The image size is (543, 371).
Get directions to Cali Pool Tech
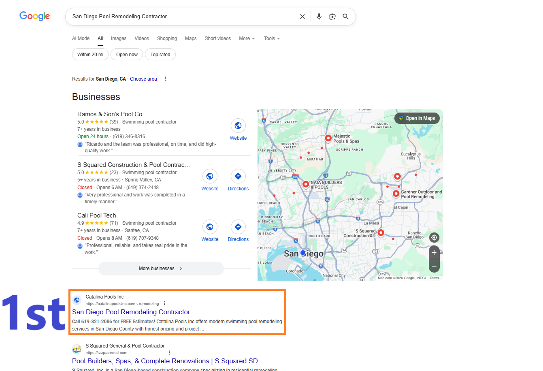[238, 227]
